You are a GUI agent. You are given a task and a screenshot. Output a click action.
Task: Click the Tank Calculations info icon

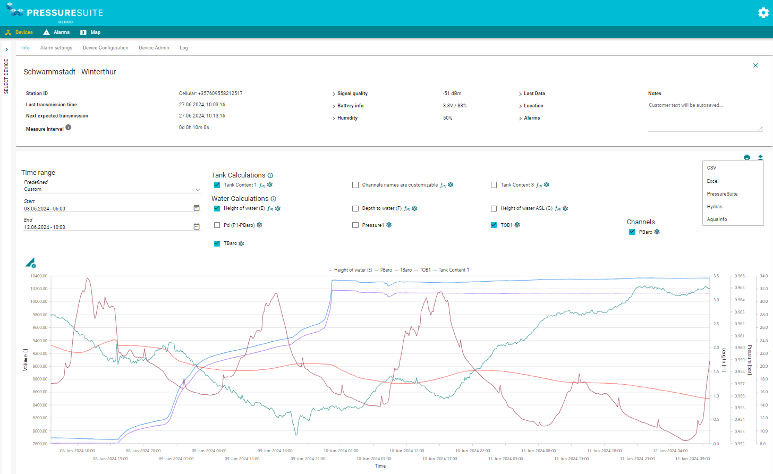[x=270, y=175]
